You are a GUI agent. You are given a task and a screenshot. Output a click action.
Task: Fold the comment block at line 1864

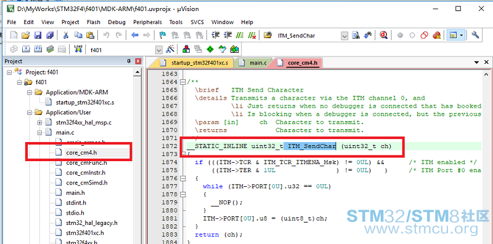182,82
